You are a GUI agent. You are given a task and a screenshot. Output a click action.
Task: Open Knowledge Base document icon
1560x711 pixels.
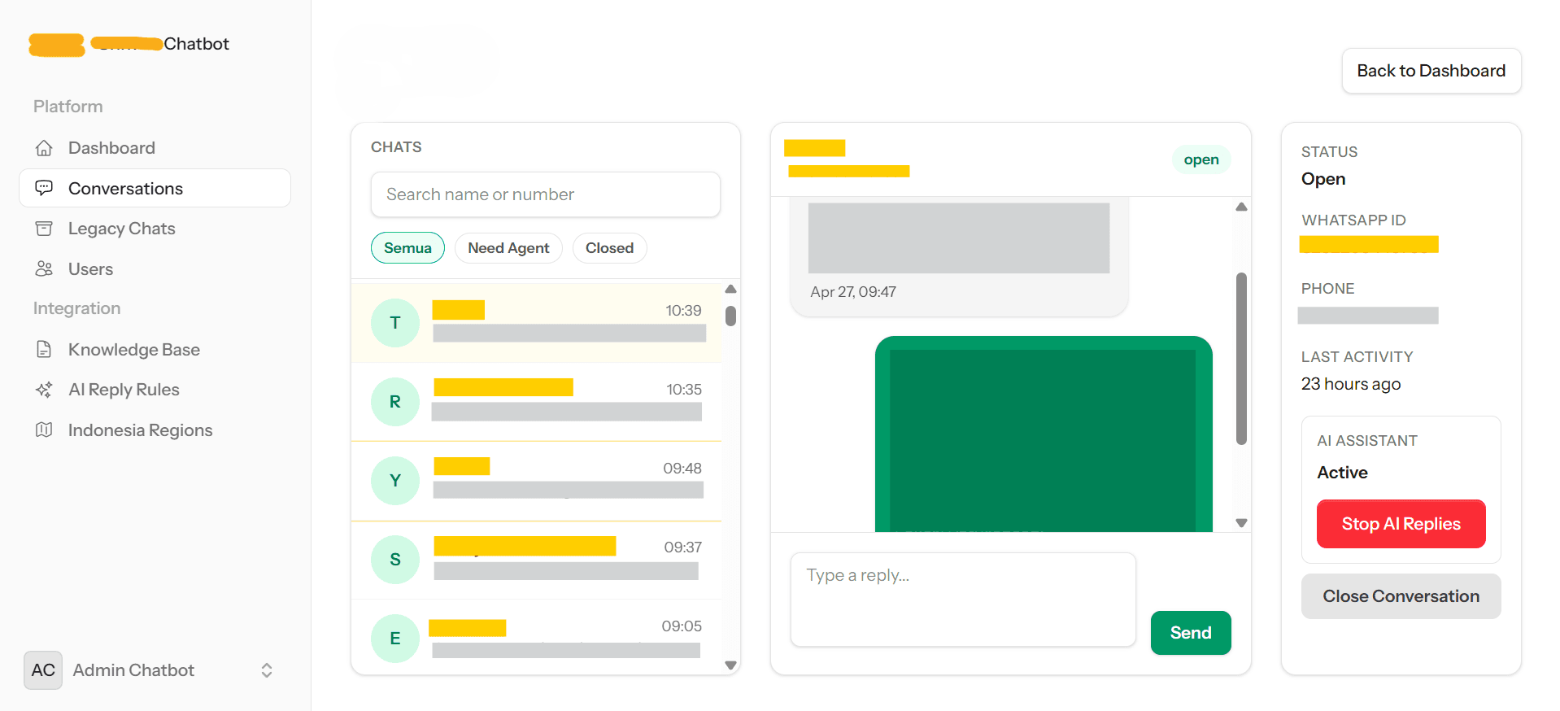tap(44, 350)
